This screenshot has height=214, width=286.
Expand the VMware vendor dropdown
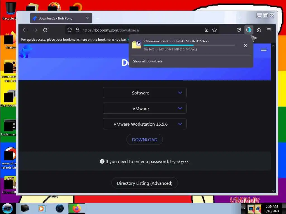(x=145, y=108)
